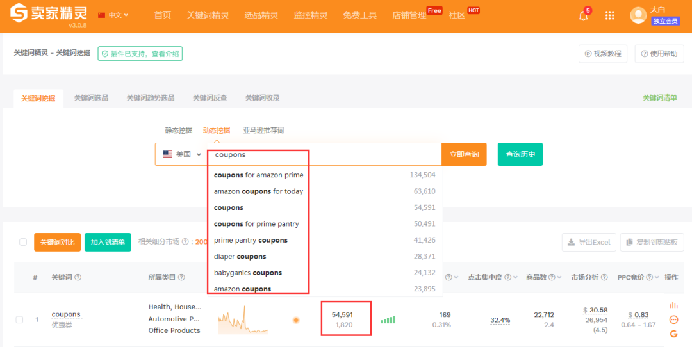This screenshot has width=692, height=347.
Task: Click the ellipsis more icon in the coupons row
Action: point(673,319)
